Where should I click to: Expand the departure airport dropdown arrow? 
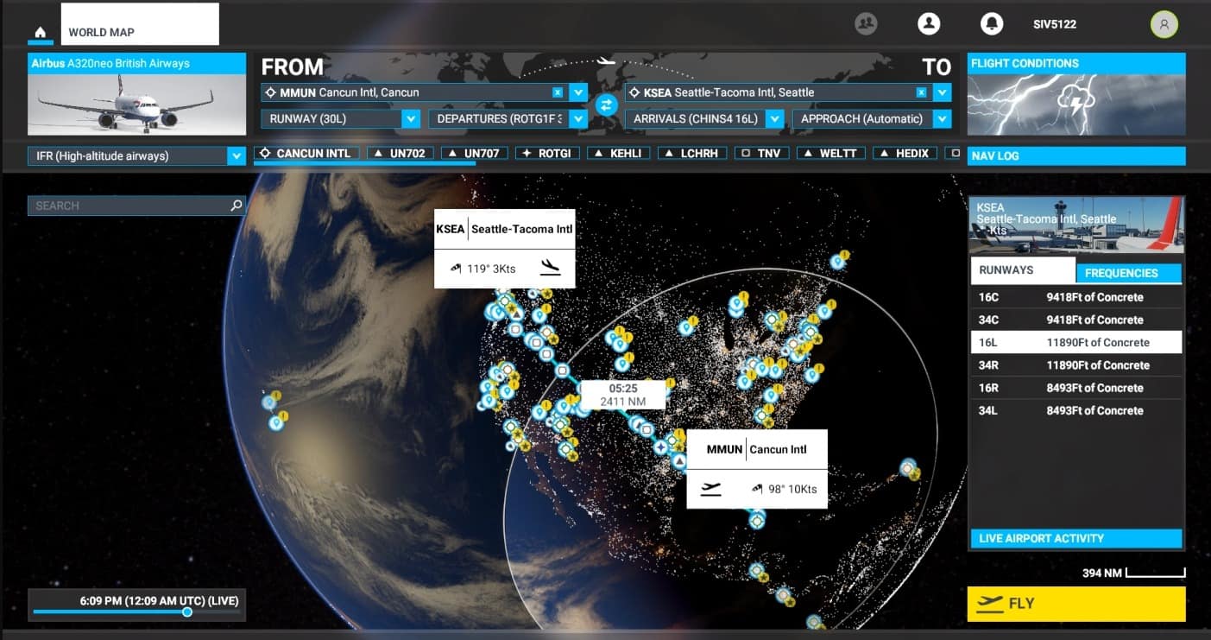[578, 92]
